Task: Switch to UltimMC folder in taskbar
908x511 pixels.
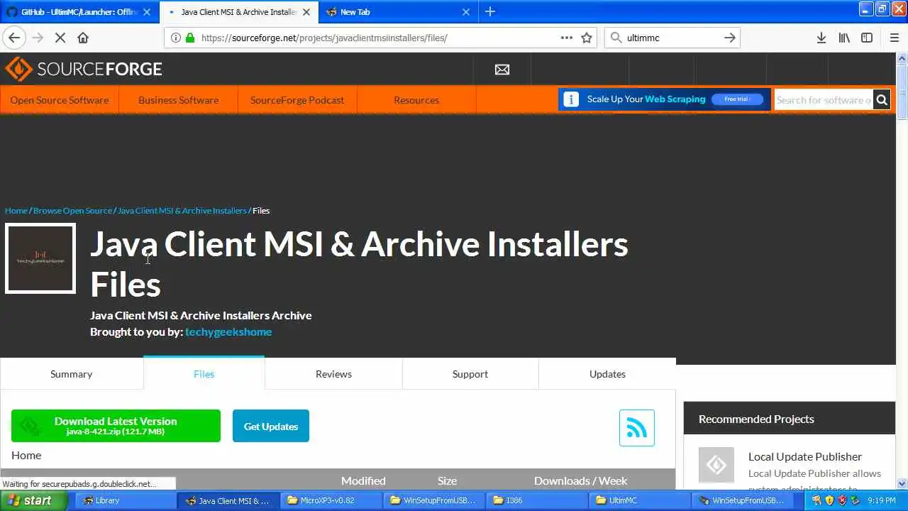Action: pyautogui.click(x=641, y=500)
